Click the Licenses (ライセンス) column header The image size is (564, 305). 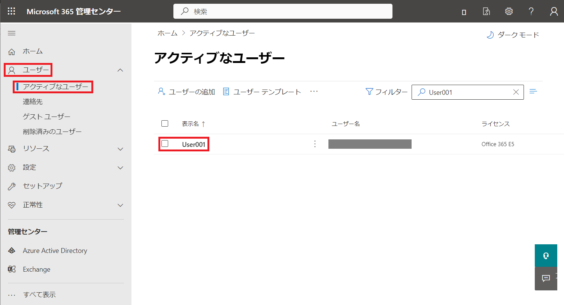point(495,124)
